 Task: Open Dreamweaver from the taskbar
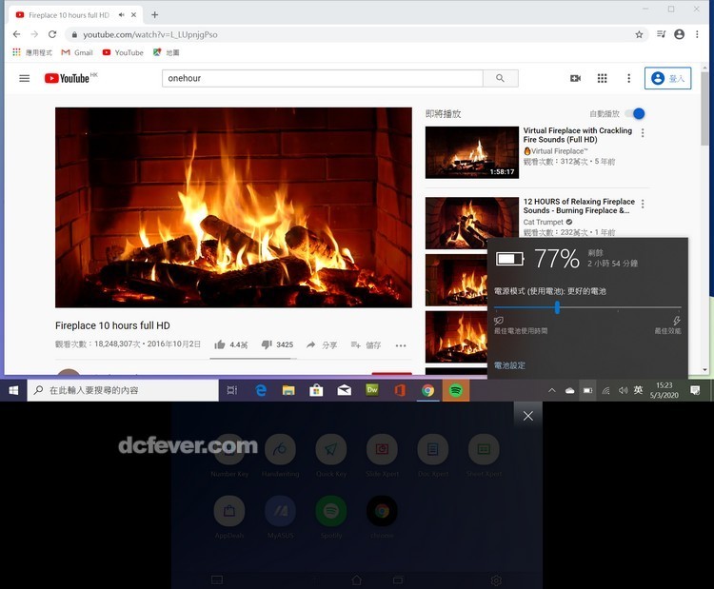point(372,389)
